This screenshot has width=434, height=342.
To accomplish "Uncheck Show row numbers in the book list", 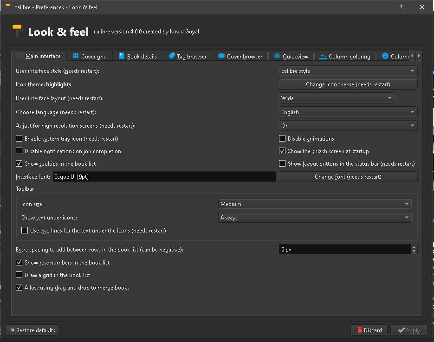I will point(19,262).
